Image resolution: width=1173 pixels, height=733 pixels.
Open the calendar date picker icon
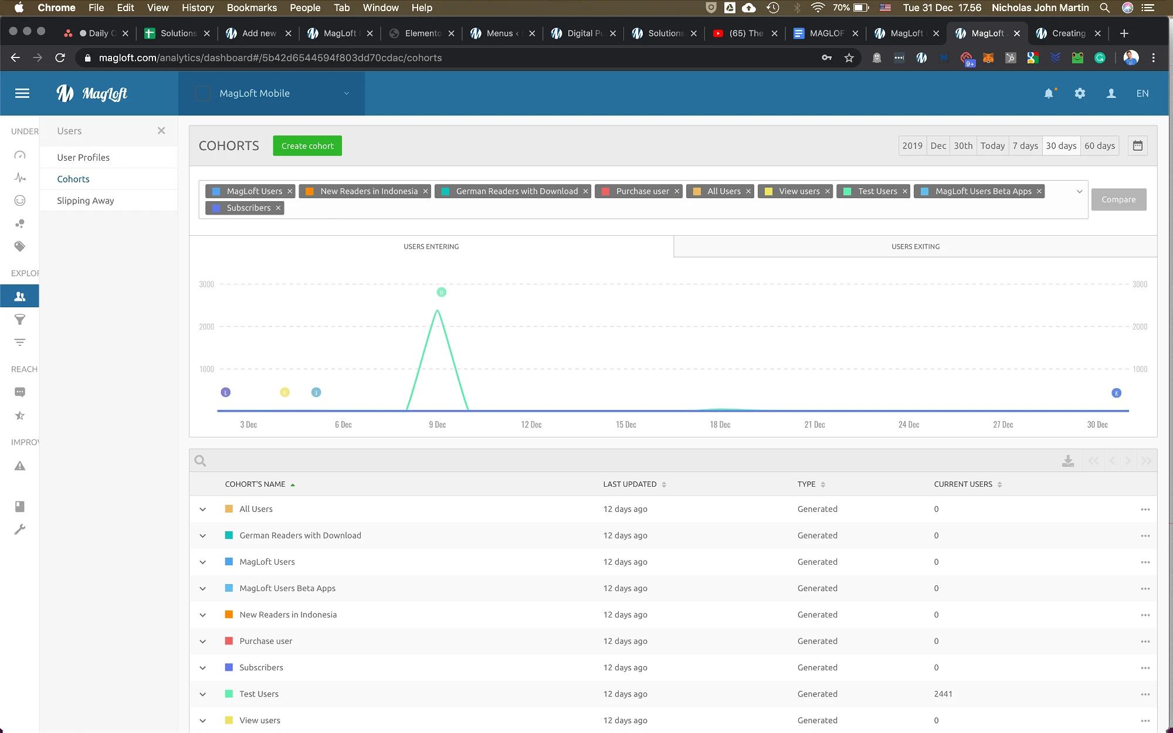tap(1137, 145)
